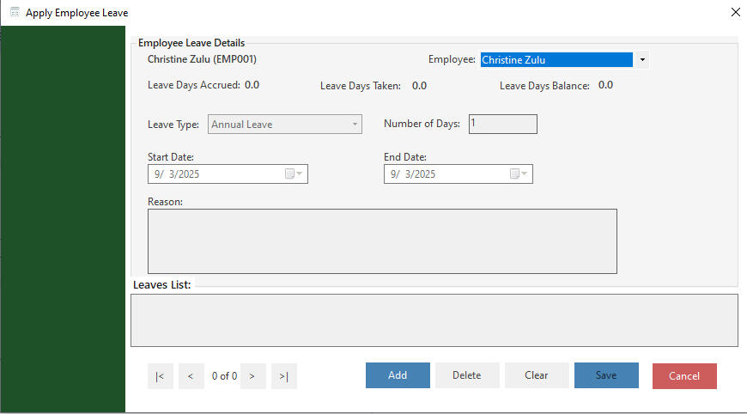Focus the Number of Days field

tap(502, 125)
